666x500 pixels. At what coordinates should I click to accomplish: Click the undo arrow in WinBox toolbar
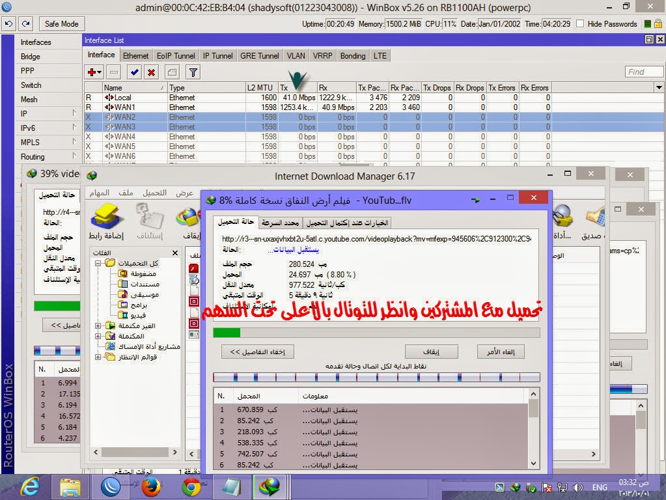pos(9,24)
